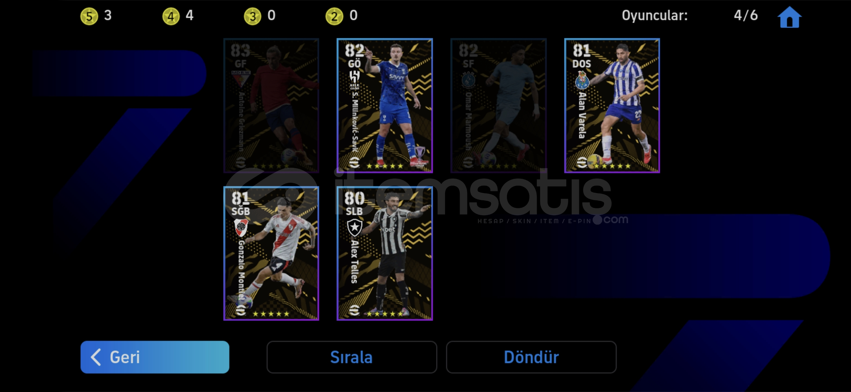
Task: Select the Alex Telles player card
Action: [385, 253]
